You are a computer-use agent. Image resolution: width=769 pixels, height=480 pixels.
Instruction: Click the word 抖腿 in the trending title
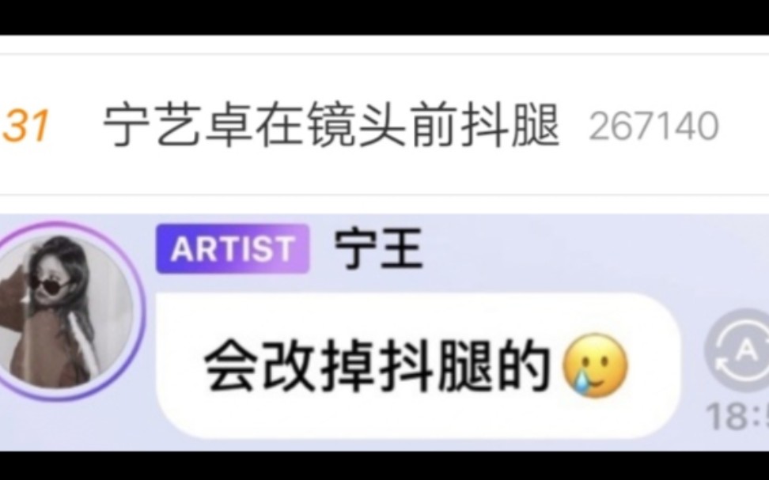tap(510, 125)
